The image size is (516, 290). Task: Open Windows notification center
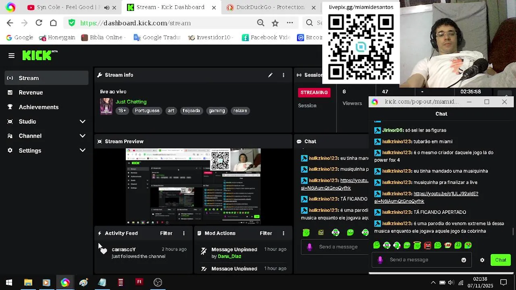[504, 282]
